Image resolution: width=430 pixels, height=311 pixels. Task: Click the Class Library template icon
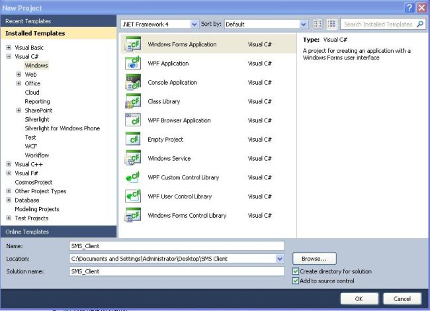tap(133, 101)
